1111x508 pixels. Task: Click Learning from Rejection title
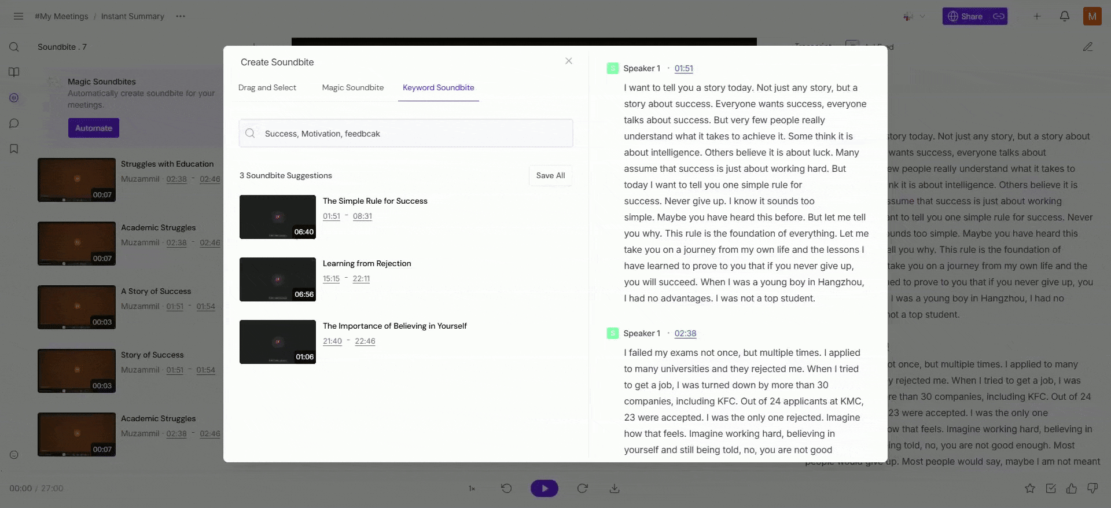[367, 263]
